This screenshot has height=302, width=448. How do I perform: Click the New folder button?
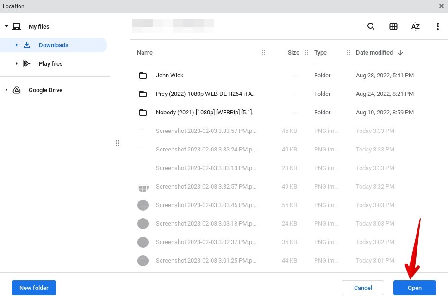pos(34,288)
